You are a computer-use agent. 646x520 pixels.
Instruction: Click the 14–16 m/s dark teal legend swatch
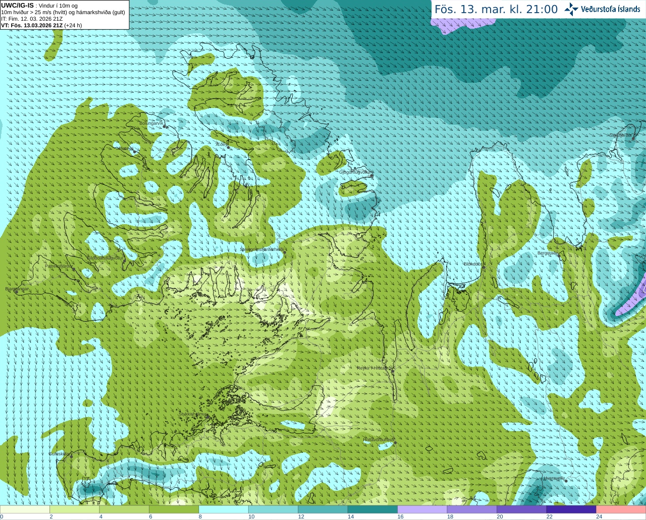(x=372, y=509)
